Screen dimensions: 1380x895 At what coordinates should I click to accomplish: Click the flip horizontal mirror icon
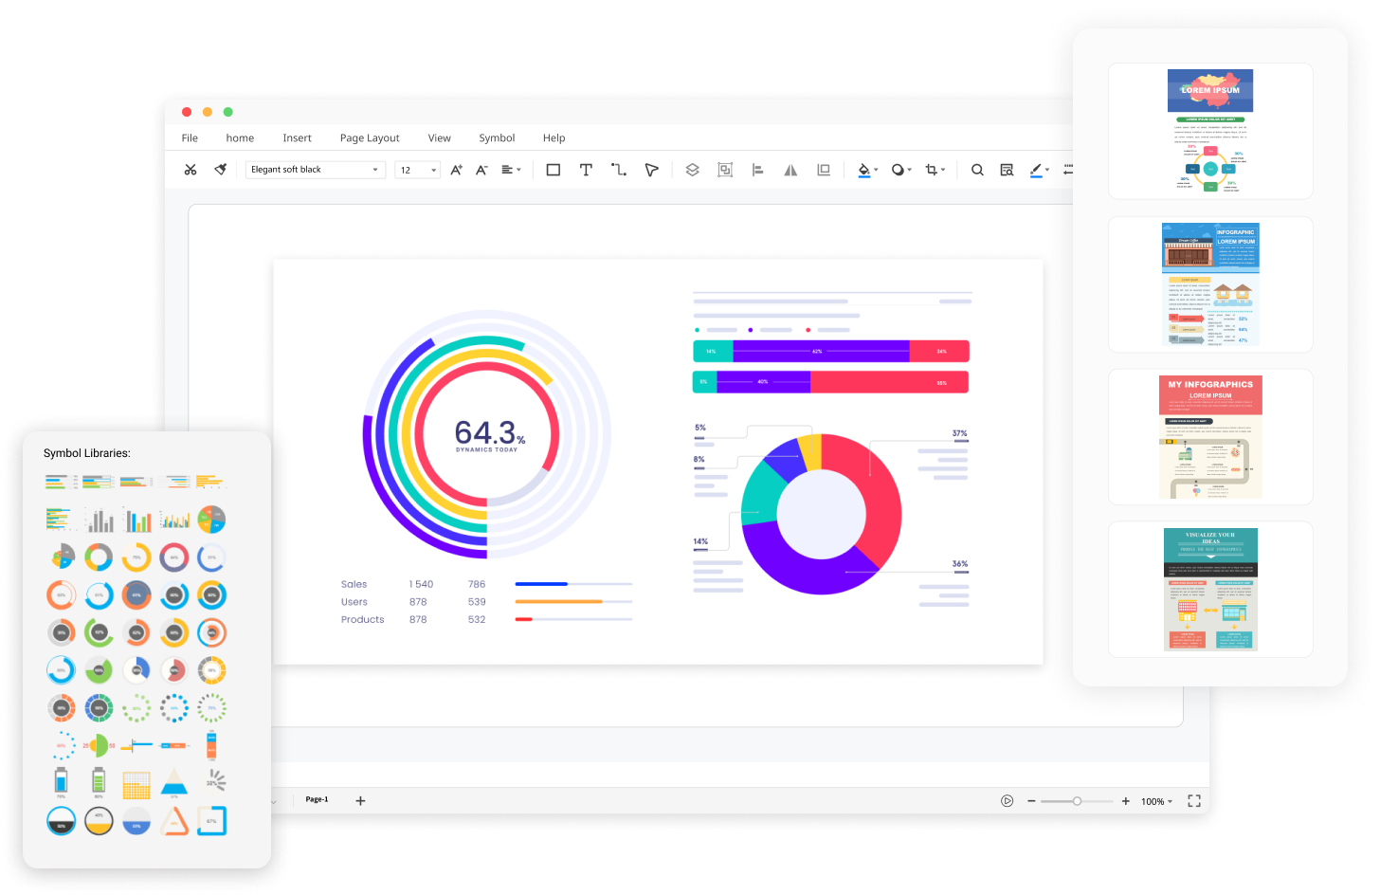790,170
